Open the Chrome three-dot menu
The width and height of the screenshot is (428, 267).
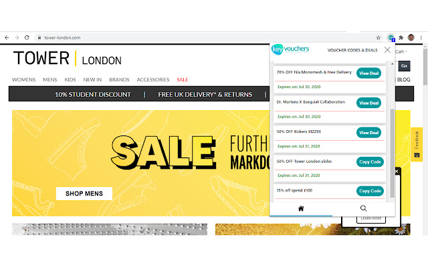click(x=421, y=37)
